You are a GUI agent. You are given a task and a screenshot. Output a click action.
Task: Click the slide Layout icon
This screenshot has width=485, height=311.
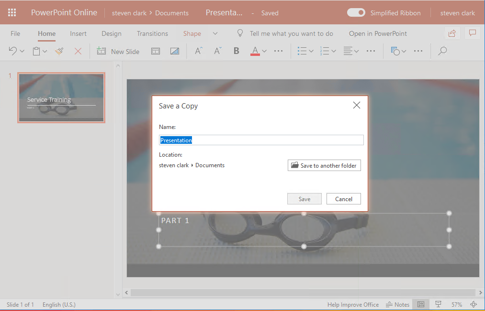(x=156, y=51)
